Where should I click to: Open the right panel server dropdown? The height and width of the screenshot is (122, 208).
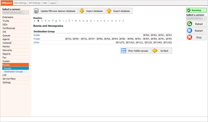tap(196, 18)
